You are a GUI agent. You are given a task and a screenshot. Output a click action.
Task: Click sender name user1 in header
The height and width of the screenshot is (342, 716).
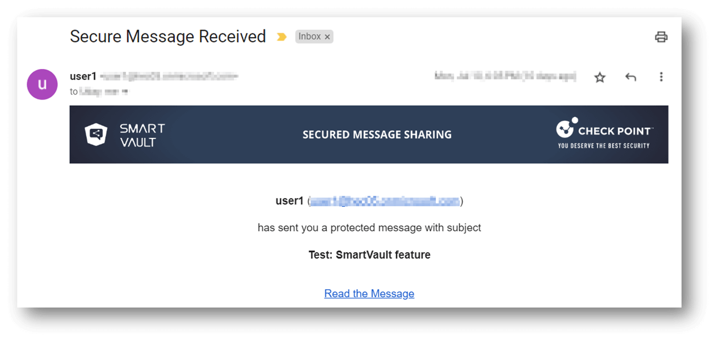[x=83, y=76]
